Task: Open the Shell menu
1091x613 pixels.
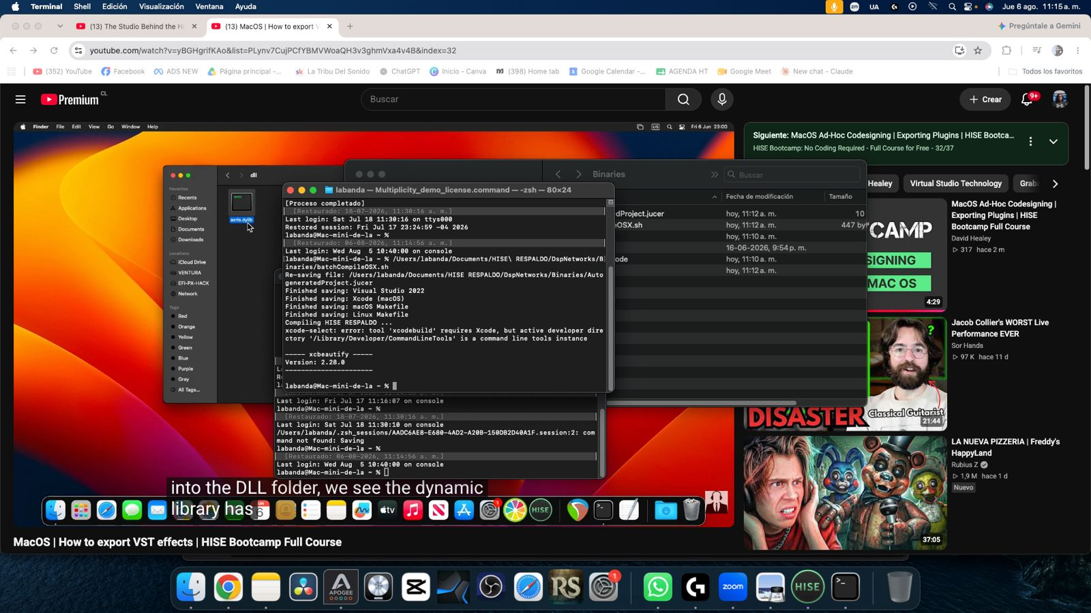Action: [82, 7]
